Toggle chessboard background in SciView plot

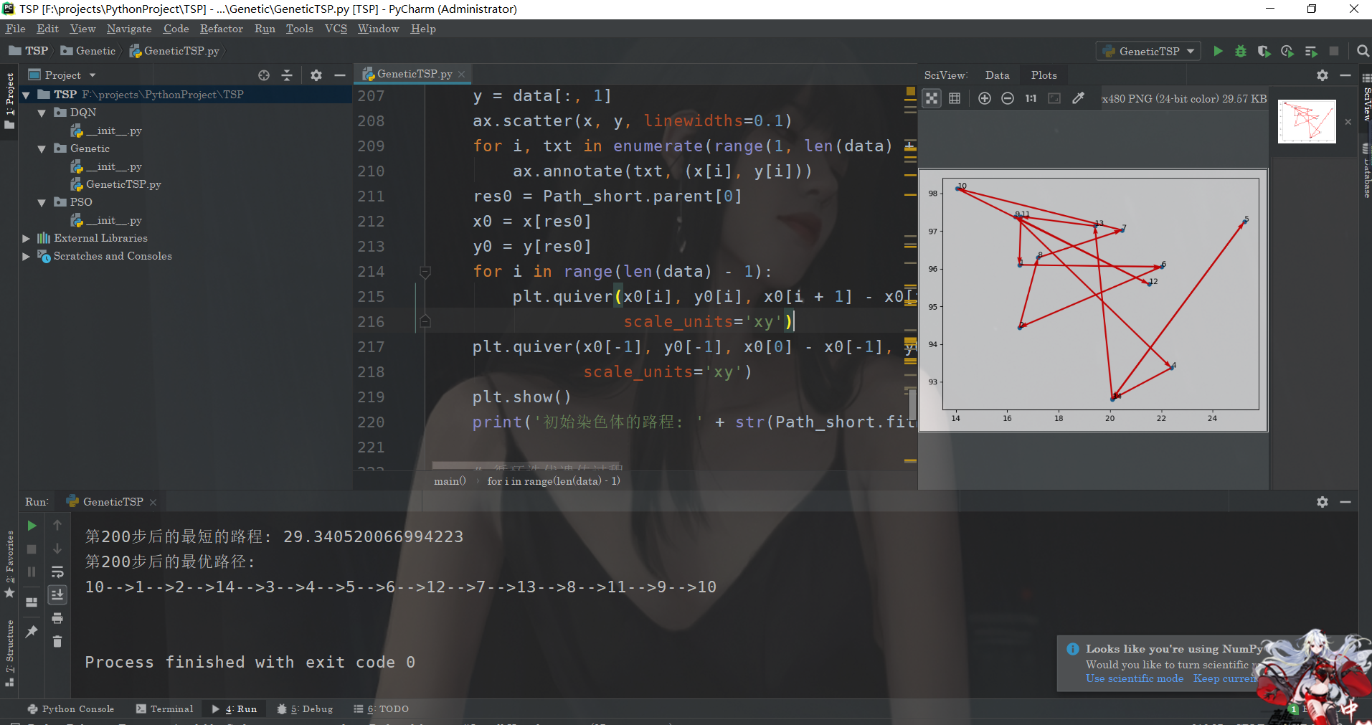coord(932,98)
